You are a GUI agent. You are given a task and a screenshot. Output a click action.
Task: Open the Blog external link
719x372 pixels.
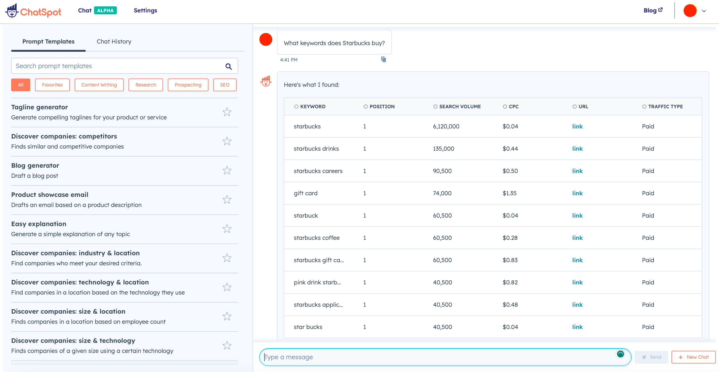click(x=653, y=11)
